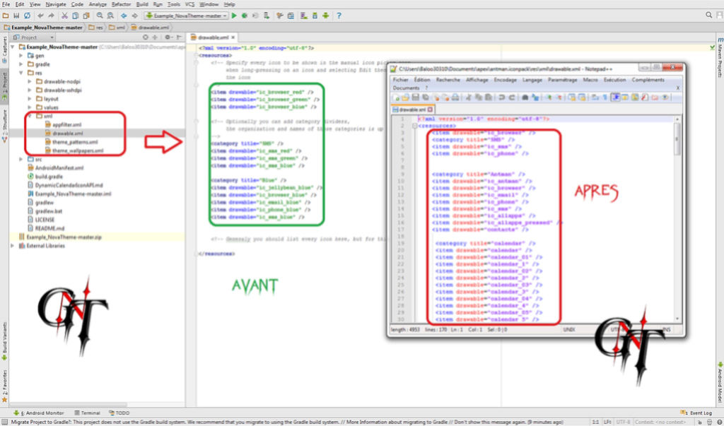
Task: Select the drawable.xml tab in Notepad++
Action: click(412, 110)
